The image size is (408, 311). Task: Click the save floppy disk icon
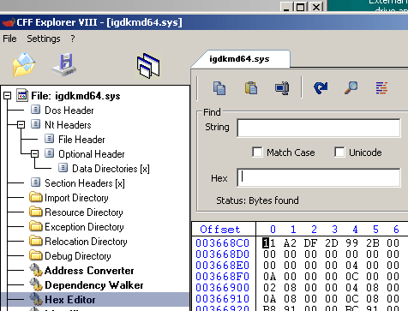[x=64, y=65]
